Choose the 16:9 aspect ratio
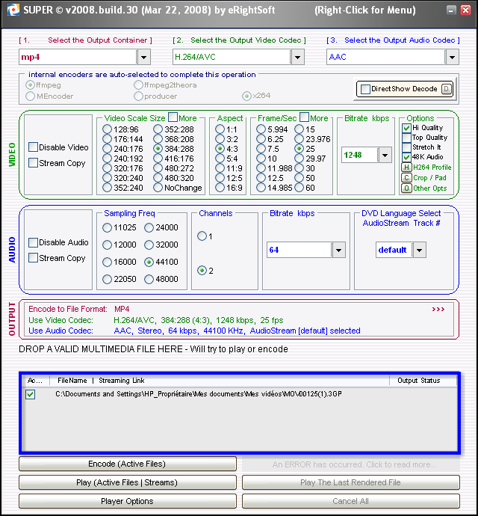 click(220, 188)
